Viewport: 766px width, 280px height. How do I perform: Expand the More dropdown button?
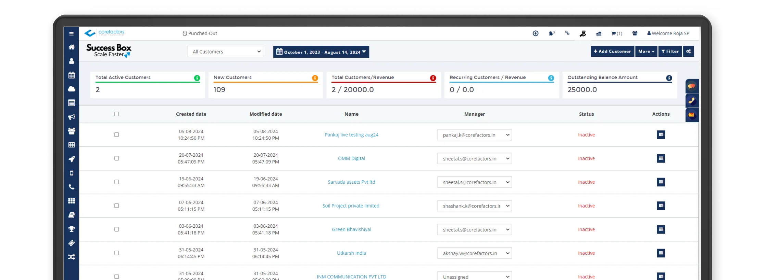pyautogui.click(x=646, y=52)
